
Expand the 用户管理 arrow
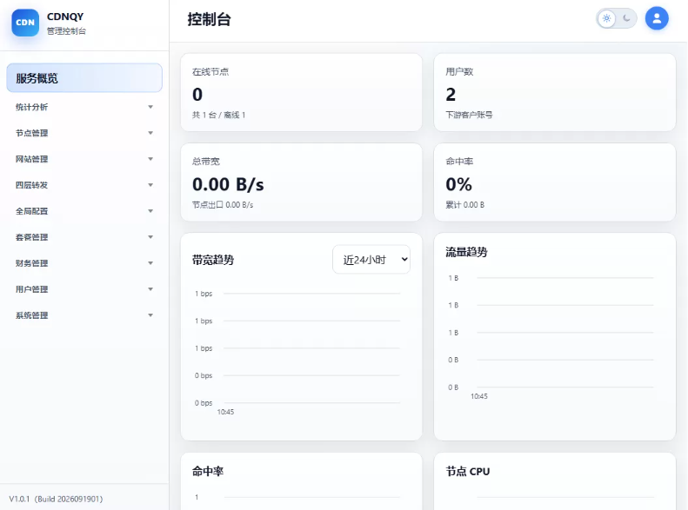click(150, 289)
